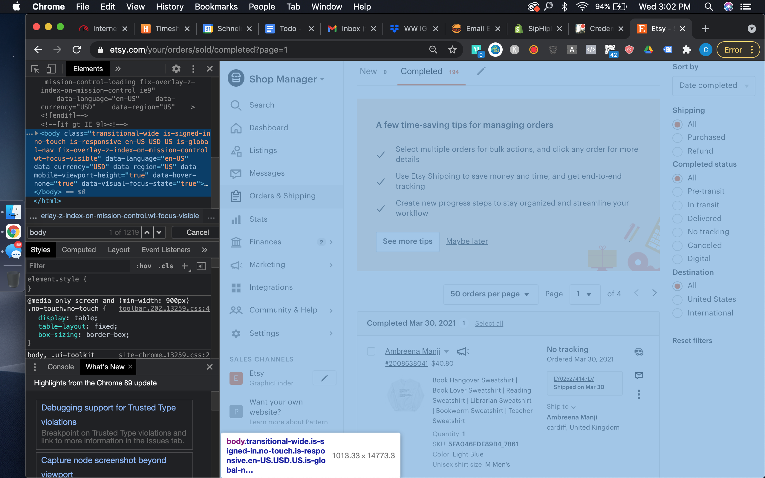Click the next page arrow navigation button

click(654, 293)
